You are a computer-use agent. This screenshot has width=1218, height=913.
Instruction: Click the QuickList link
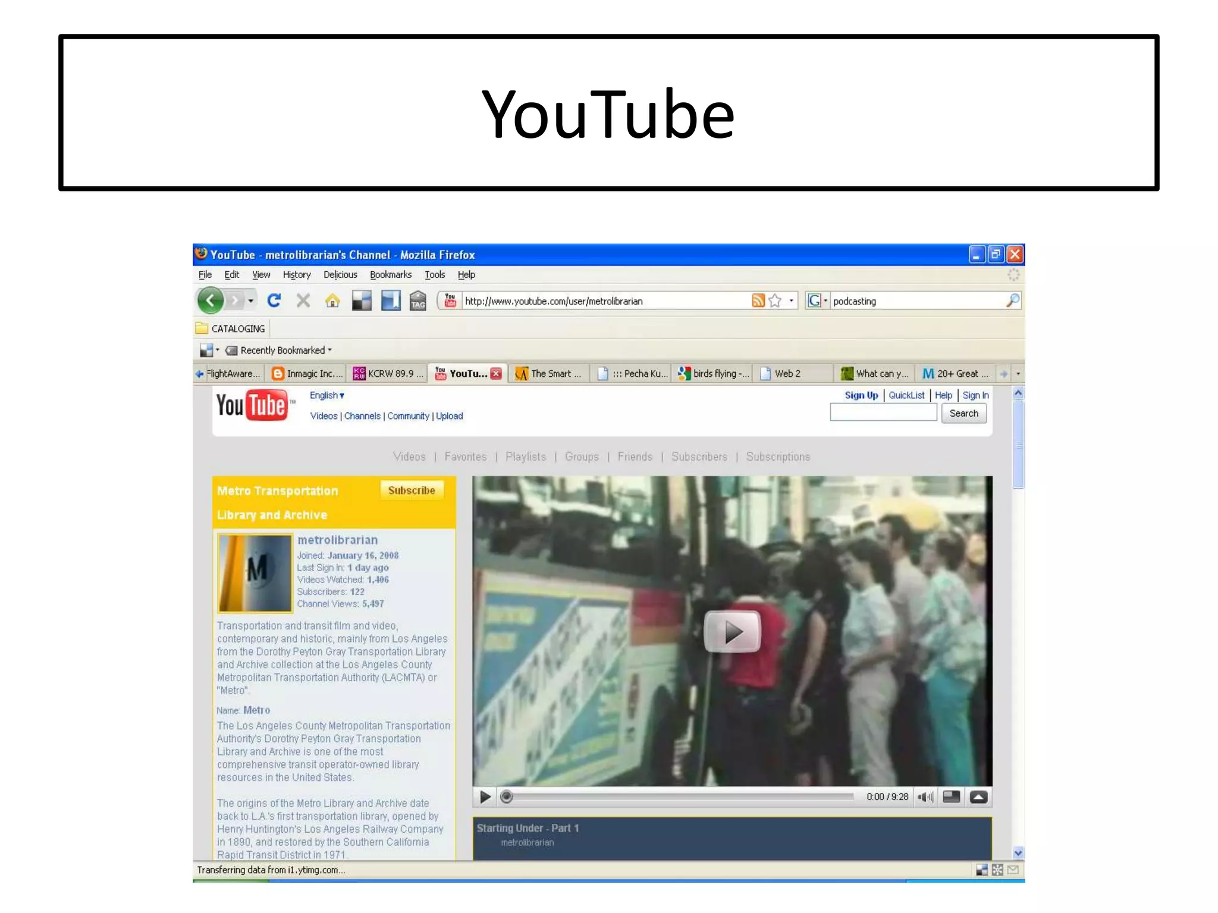[906, 395]
